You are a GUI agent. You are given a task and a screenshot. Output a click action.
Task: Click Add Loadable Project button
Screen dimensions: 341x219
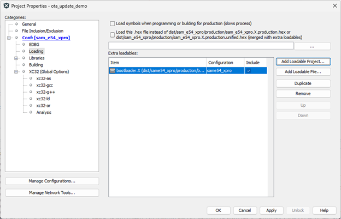pos(303,62)
